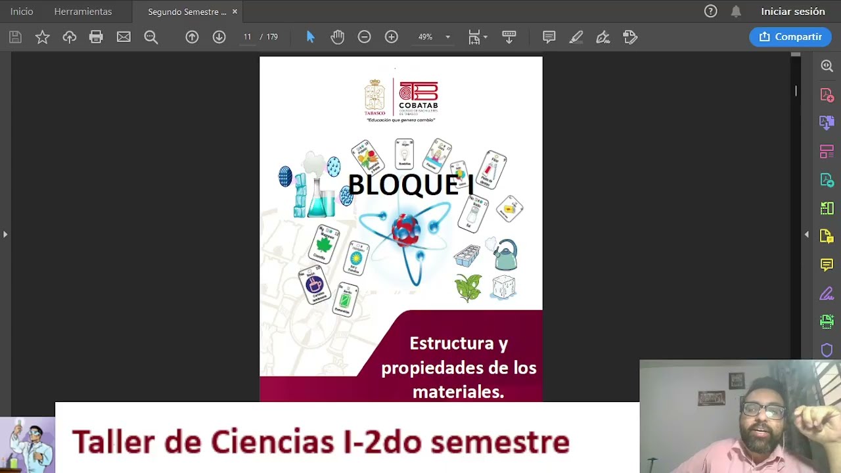Click the vertical scrollbar thumb
This screenshot has width=841, height=473.
click(796, 91)
